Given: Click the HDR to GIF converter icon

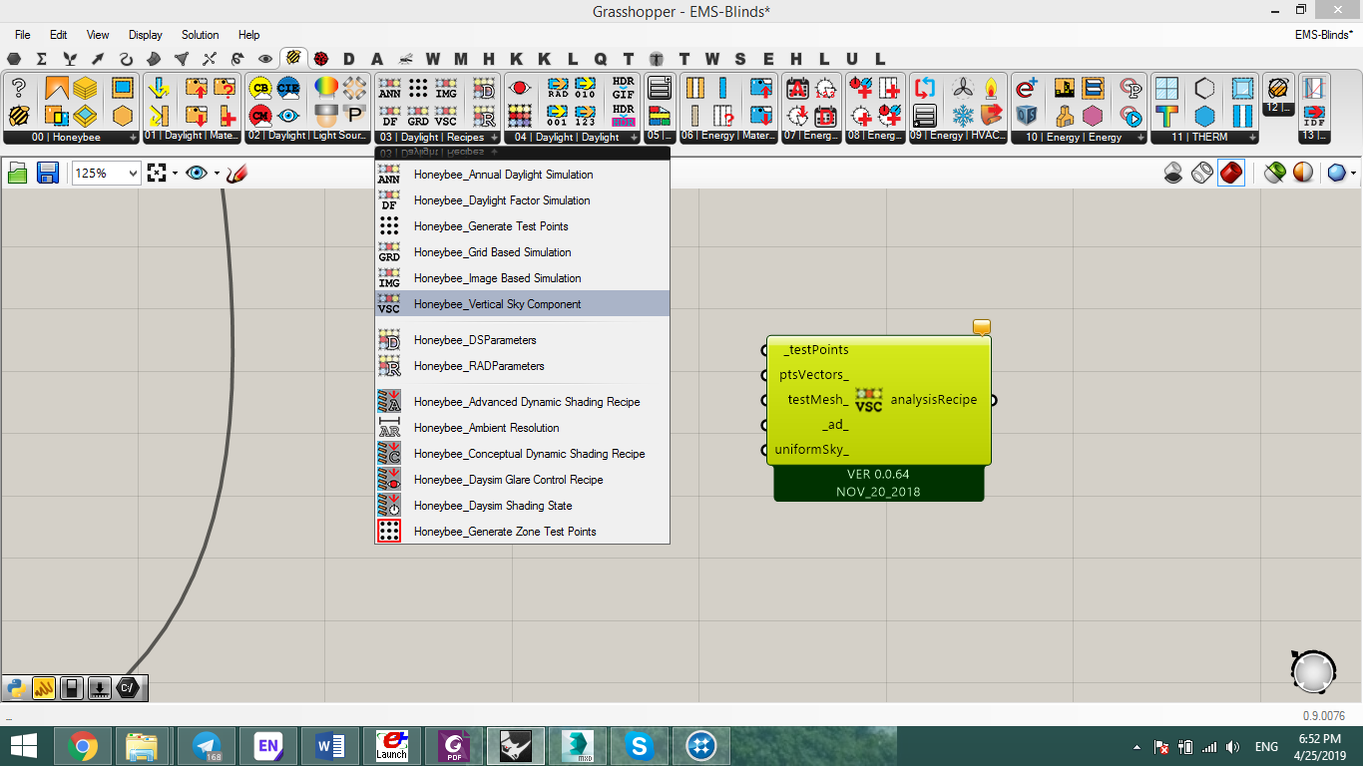Looking at the screenshot, I should click(x=624, y=88).
